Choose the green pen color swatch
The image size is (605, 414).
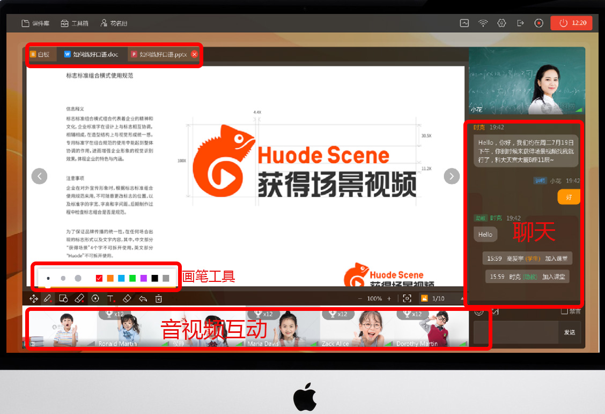click(132, 278)
